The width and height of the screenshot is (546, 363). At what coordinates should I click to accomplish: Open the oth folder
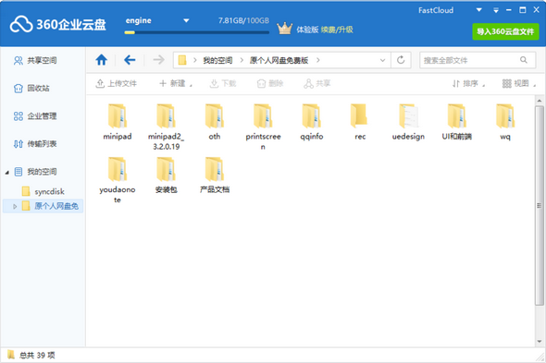[215, 122]
